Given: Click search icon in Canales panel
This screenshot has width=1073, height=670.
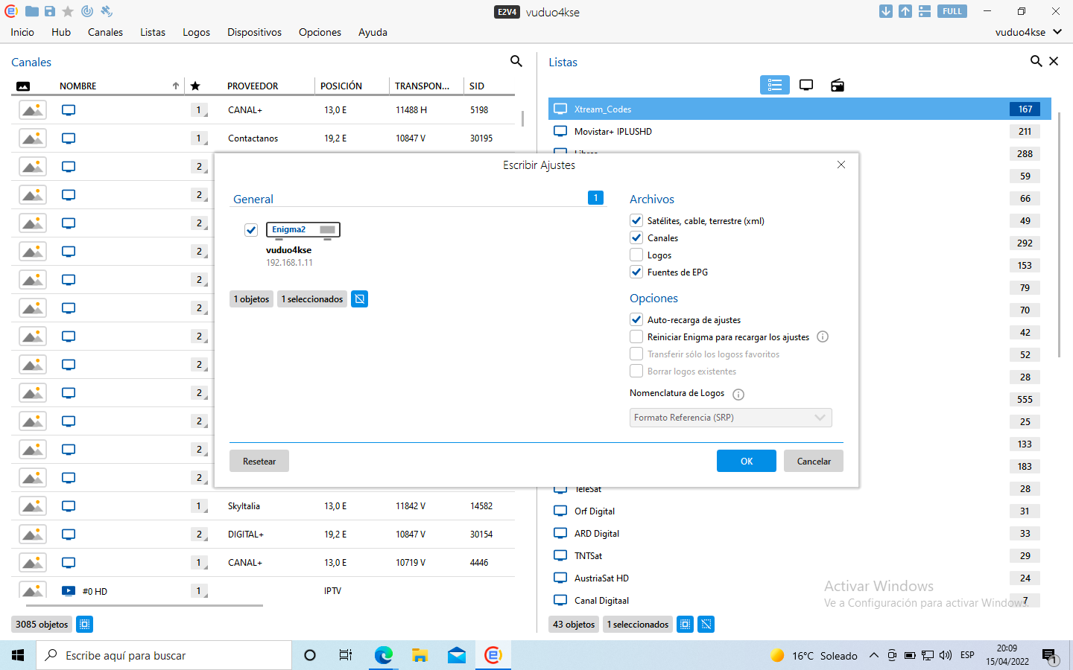Looking at the screenshot, I should (516, 61).
